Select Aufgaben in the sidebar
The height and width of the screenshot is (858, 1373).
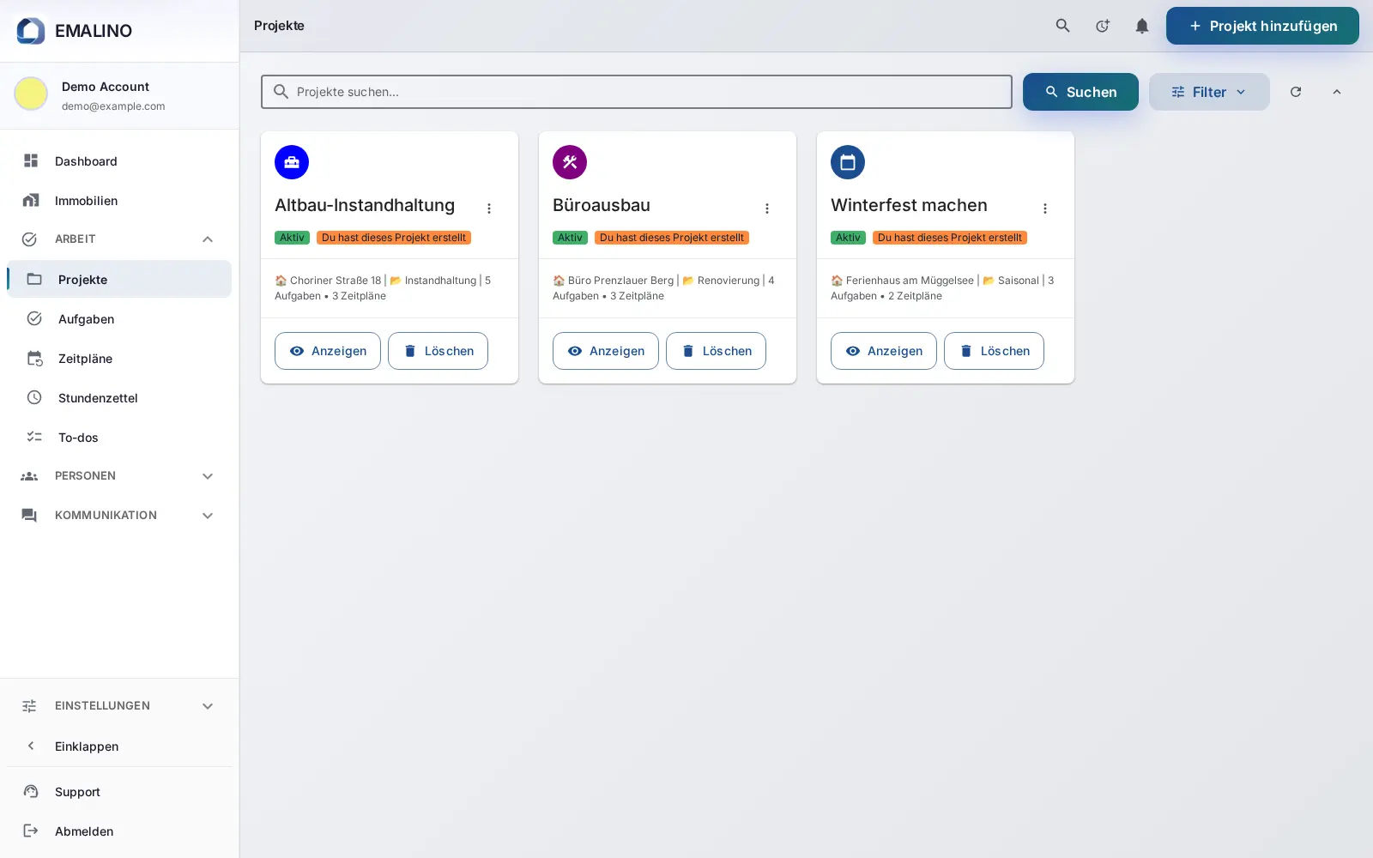point(119,319)
